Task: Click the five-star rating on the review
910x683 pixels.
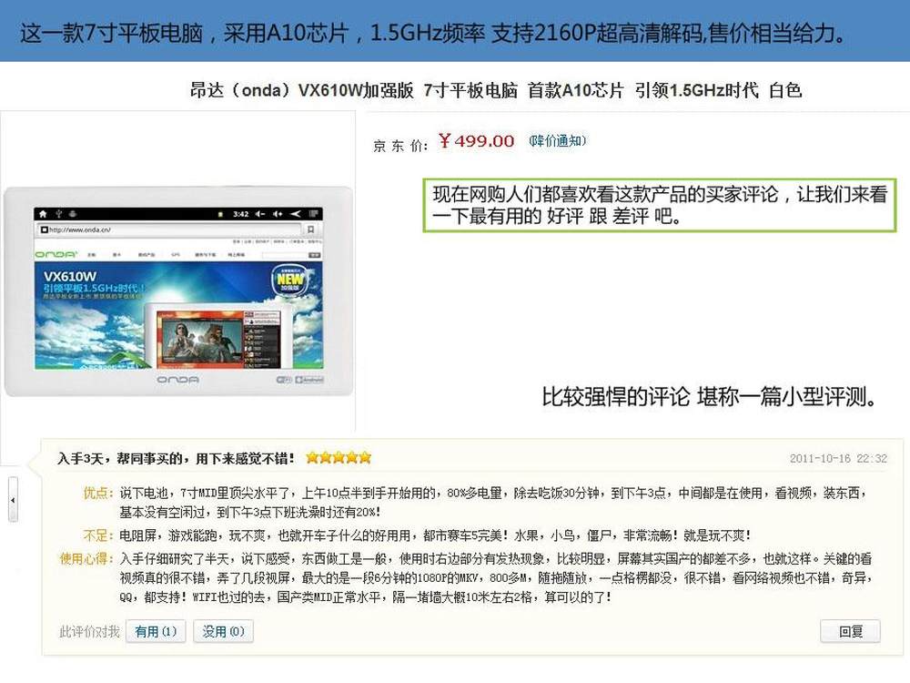Action: point(339,458)
